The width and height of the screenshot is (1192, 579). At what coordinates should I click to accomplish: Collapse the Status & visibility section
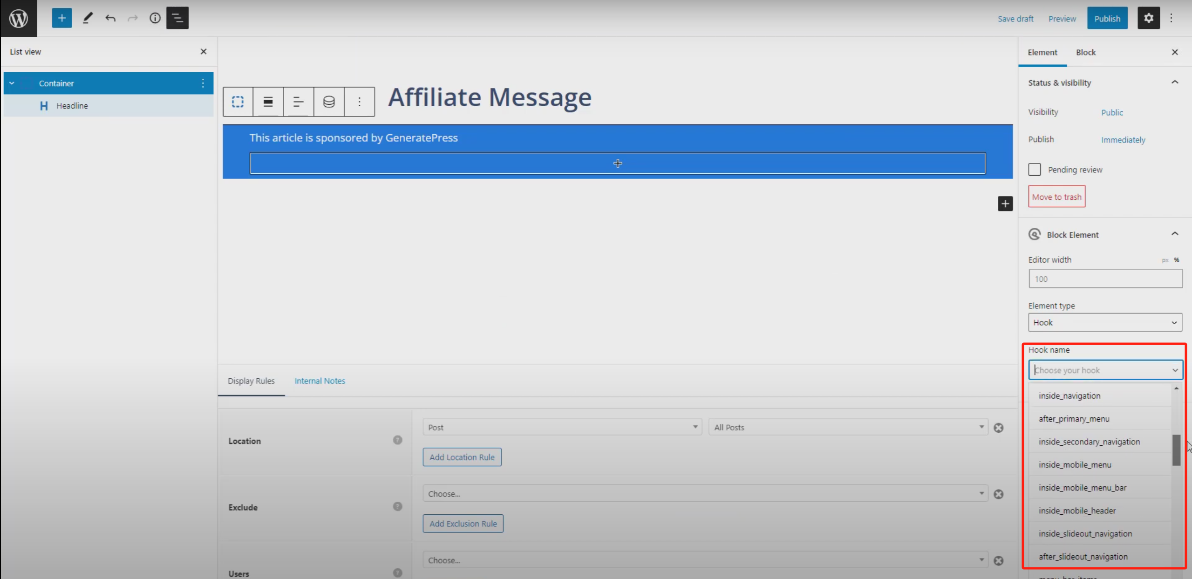(1175, 82)
